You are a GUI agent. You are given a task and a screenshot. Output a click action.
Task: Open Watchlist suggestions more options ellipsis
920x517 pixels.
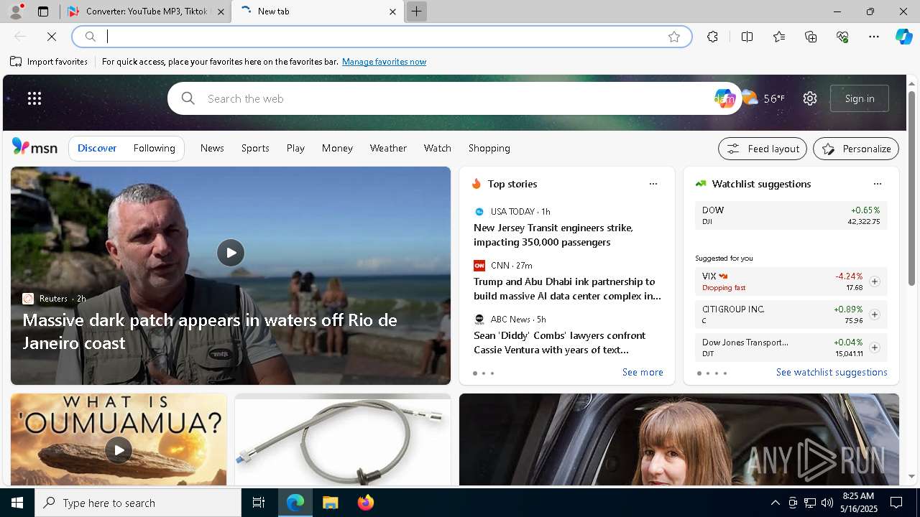(x=878, y=184)
